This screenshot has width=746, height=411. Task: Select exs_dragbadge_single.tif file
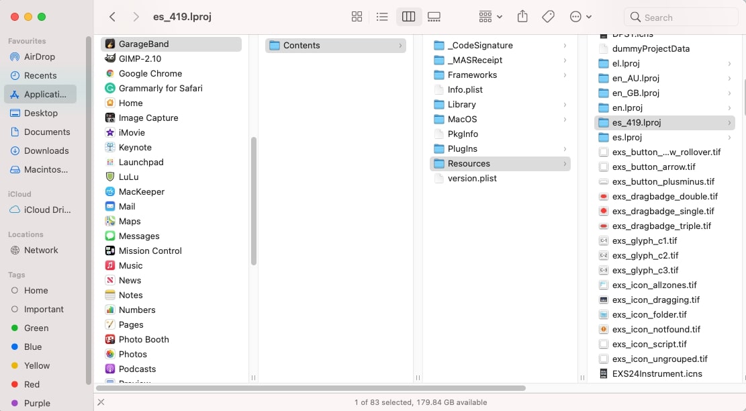(x=665, y=211)
